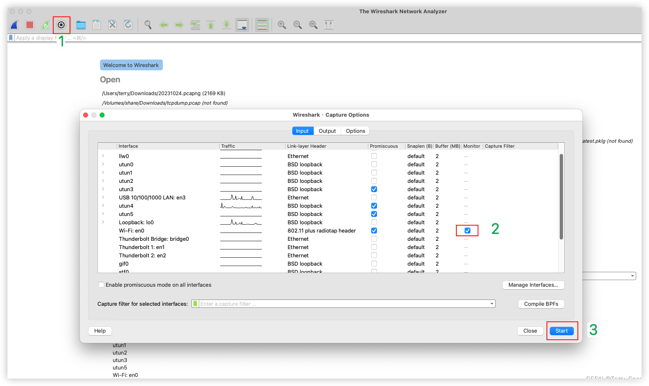Screen dimensions: 649x386
Task: Zoom in main window text icon
Action: point(282,25)
